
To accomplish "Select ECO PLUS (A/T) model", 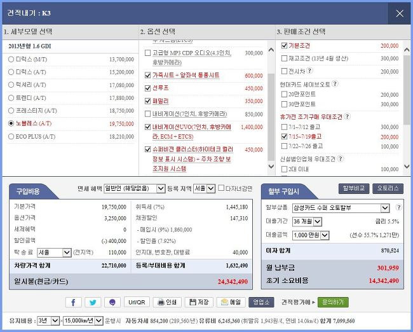I will coord(11,137).
